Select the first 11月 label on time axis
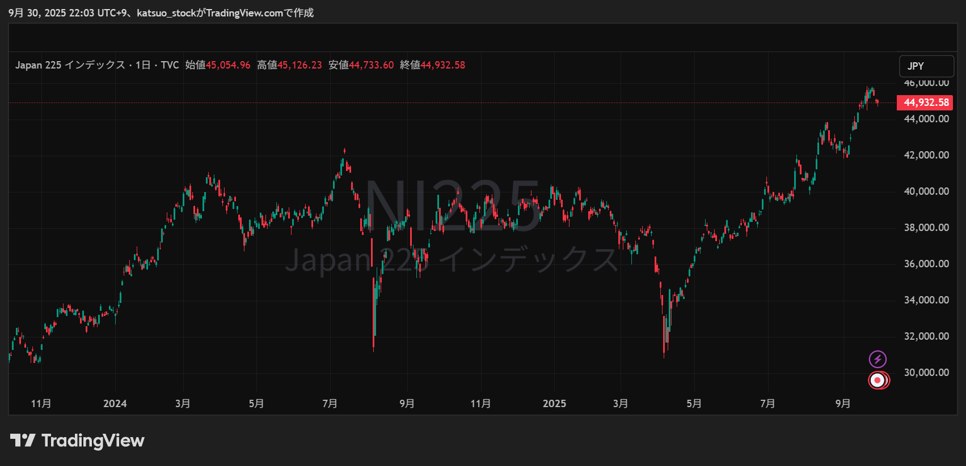 click(41, 403)
